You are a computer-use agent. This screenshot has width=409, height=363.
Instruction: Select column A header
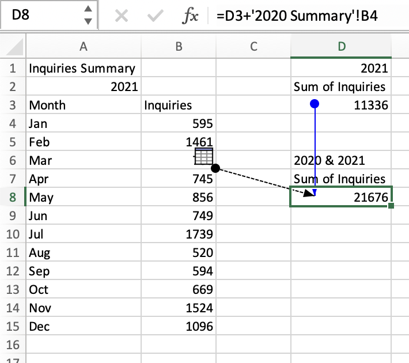pyautogui.click(x=84, y=48)
